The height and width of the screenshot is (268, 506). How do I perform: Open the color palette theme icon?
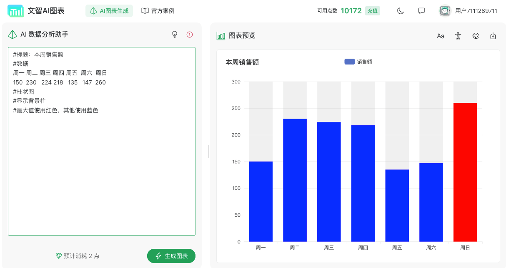click(476, 36)
